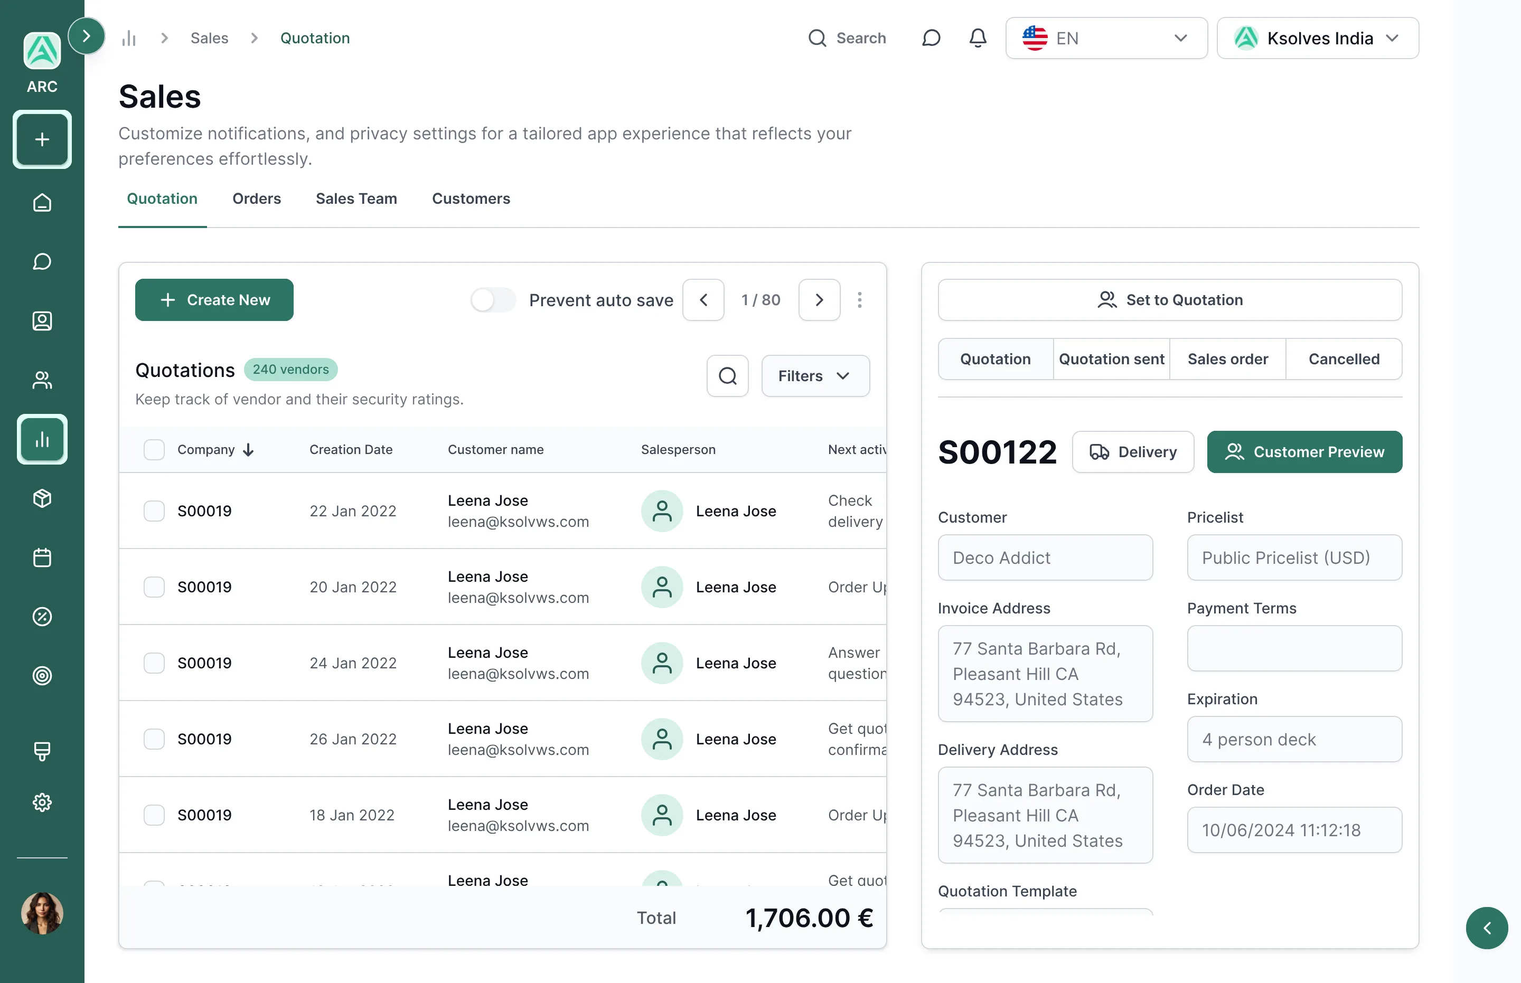Open the target icon in the sidebar
Viewport: 1521px width, 983px height.
(42, 676)
